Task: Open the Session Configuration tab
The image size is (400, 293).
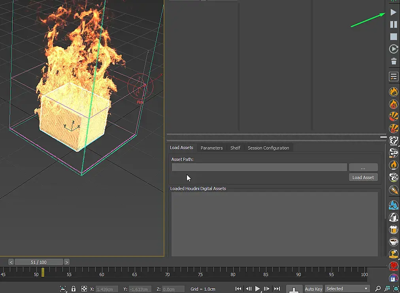Action: pos(268,148)
